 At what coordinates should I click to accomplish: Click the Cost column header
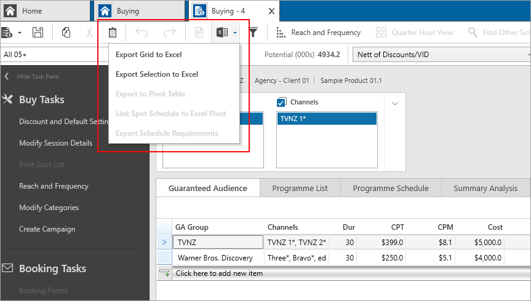(495, 227)
